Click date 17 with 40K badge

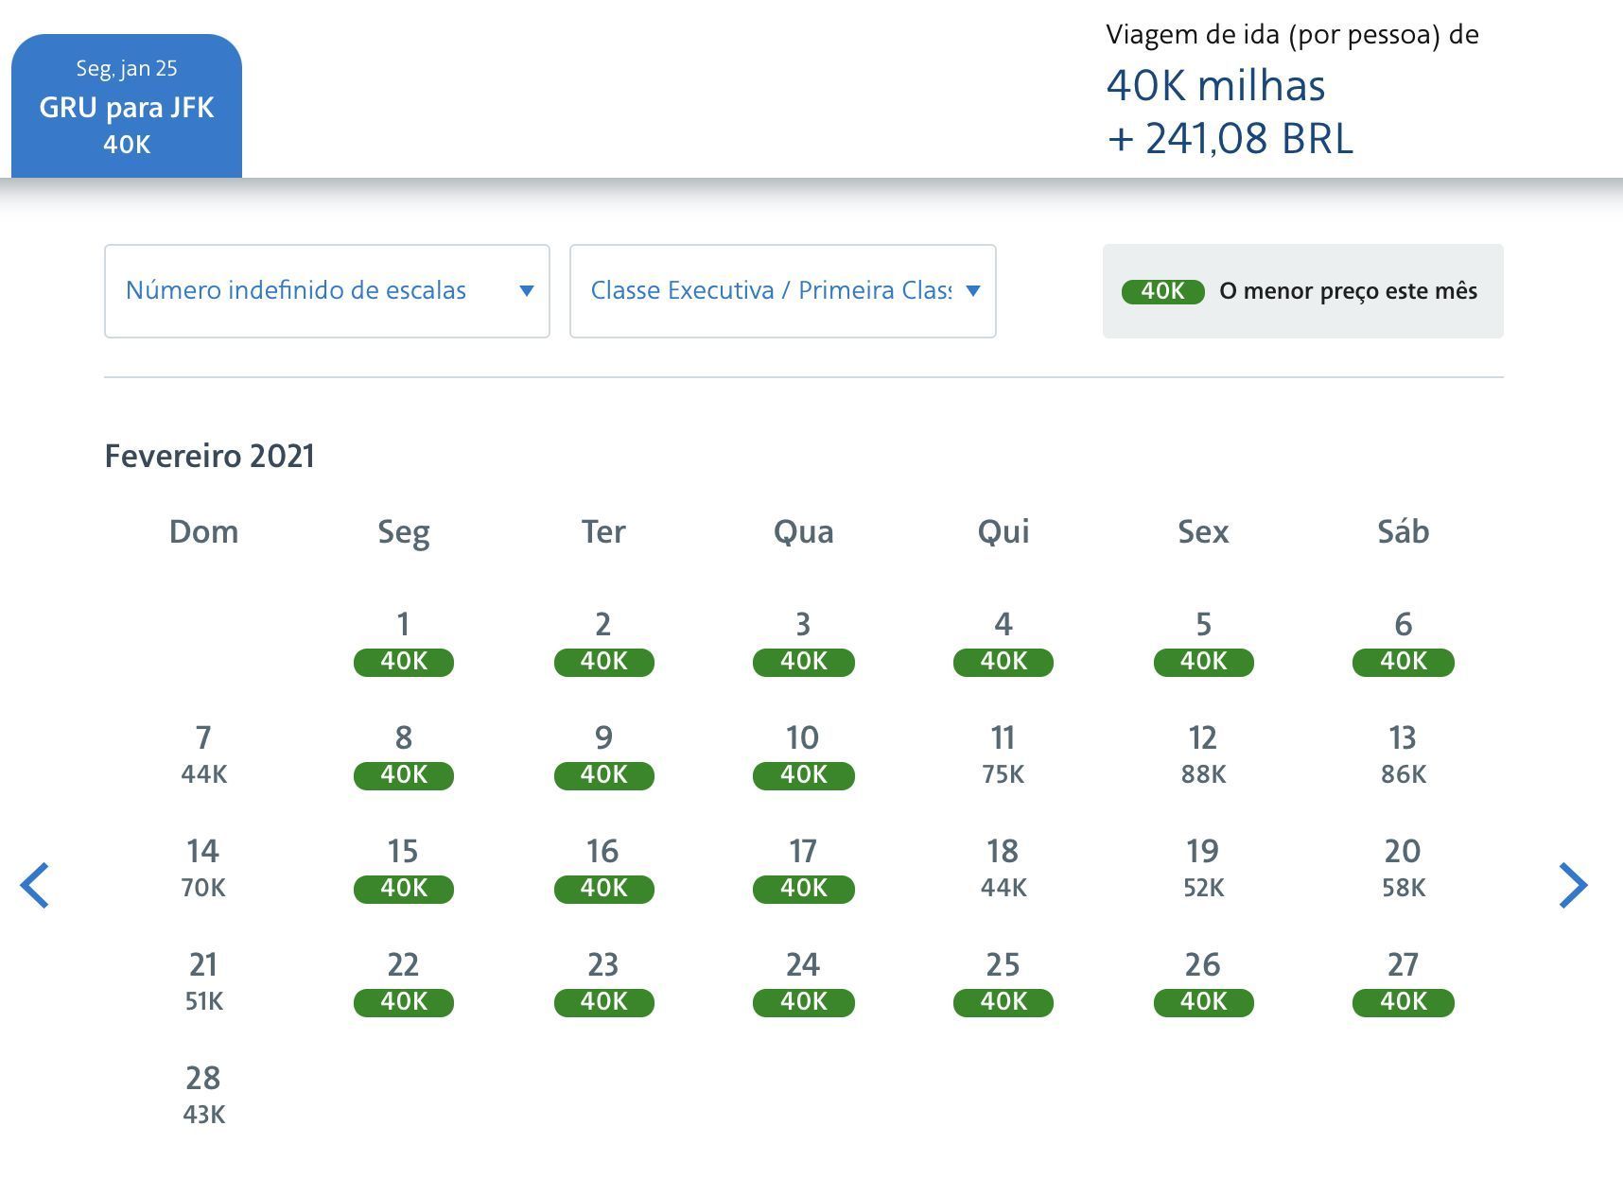point(804,870)
